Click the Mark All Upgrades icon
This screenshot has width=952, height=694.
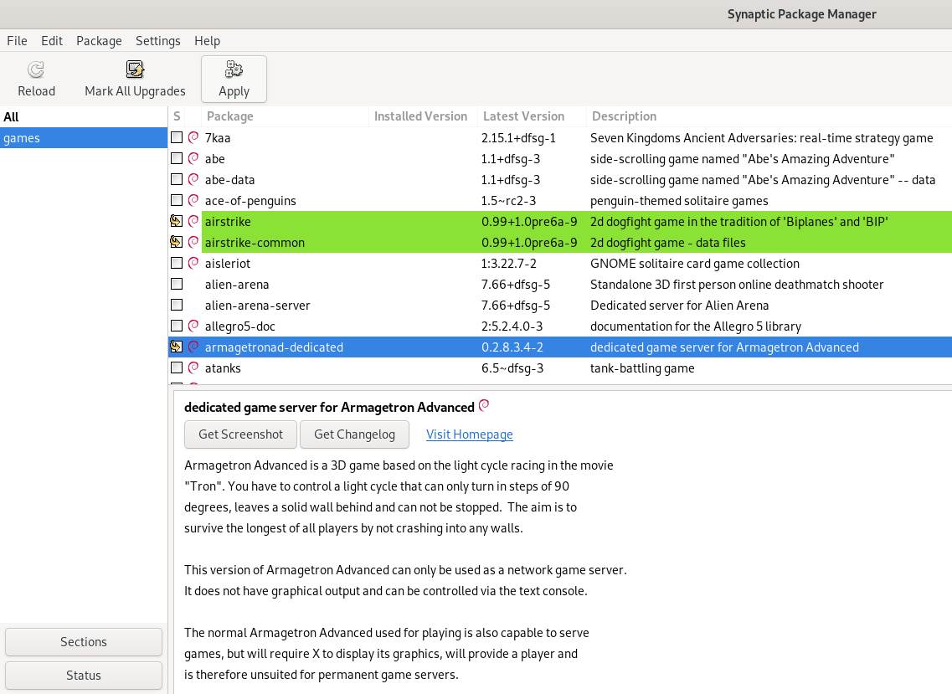pos(135,69)
